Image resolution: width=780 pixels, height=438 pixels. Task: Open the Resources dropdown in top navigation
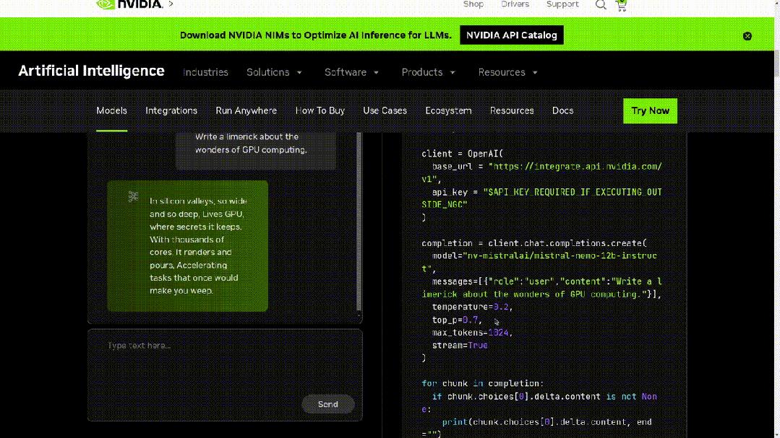click(507, 72)
